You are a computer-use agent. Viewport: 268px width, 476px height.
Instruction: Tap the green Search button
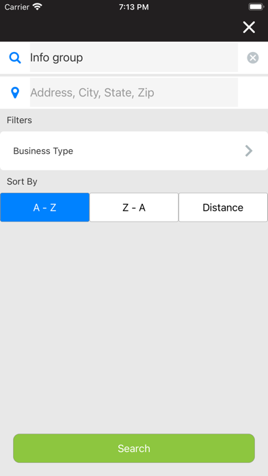(134, 449)
